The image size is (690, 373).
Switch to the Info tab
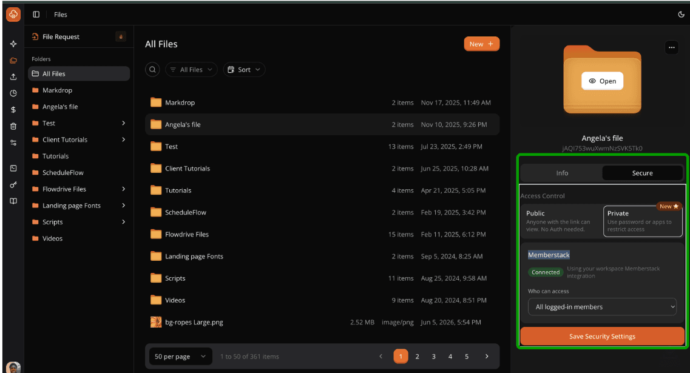tap(561, 173)
